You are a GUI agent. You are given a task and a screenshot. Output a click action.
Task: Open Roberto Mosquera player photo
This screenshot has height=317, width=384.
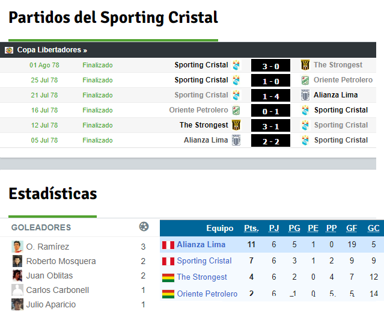click(x=17, y=261)
